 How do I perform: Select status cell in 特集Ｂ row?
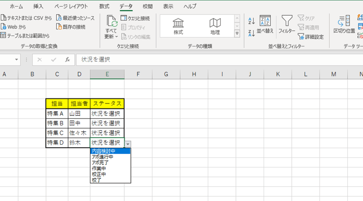click(107, 123)
